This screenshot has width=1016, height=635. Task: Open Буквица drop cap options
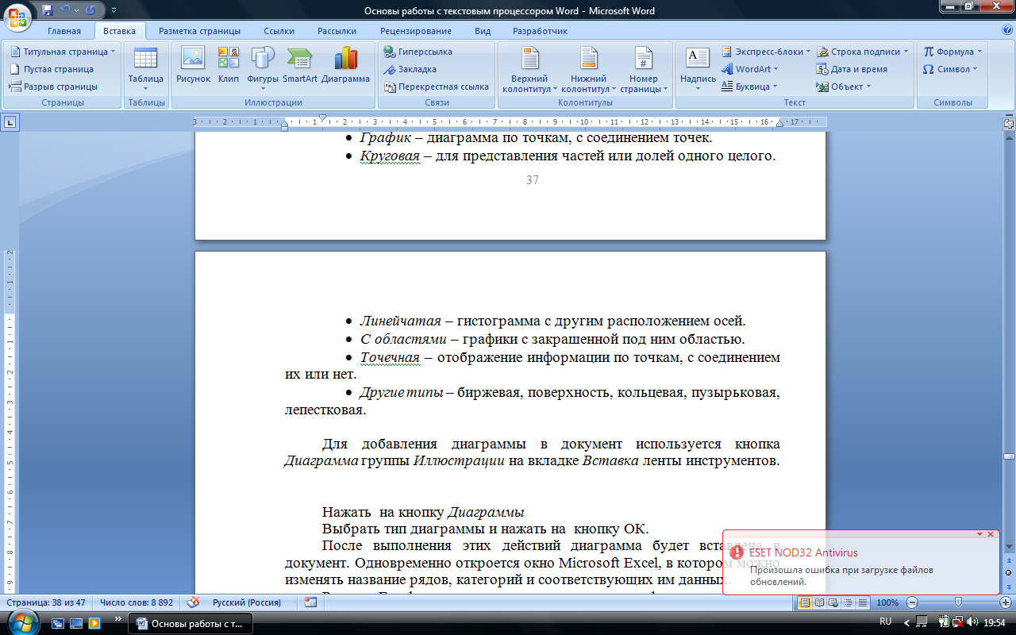coord(749,87)
